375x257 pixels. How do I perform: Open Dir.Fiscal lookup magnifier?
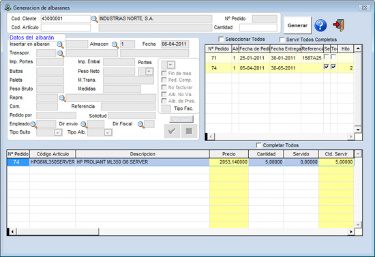(x=141, y=124)
